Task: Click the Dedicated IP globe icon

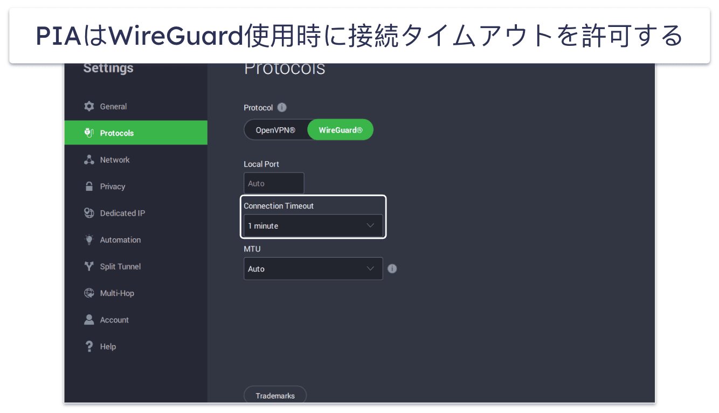Action: coord(89,213)
